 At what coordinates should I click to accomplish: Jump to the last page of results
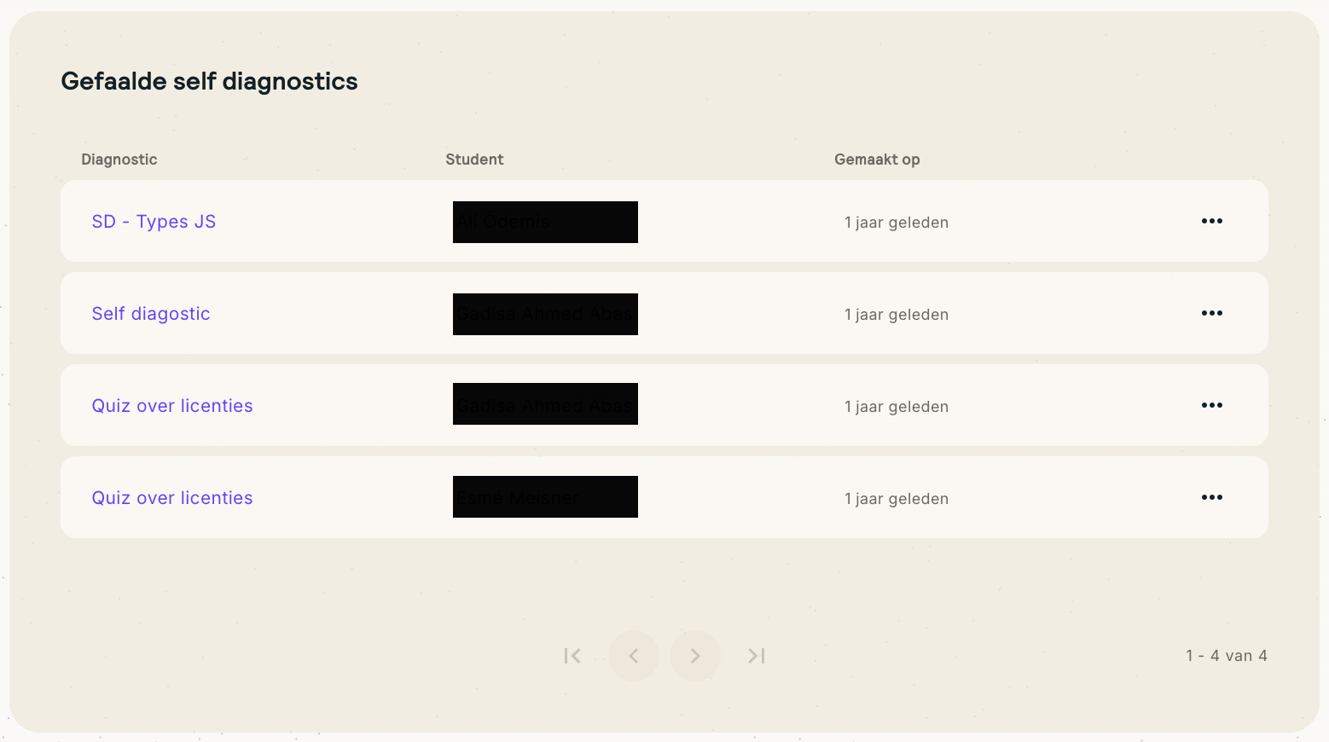(x=757, y=656)
